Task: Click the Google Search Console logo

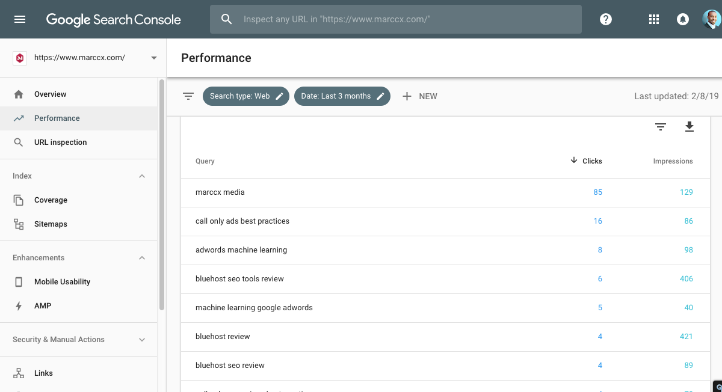Action: (x=114, y=19)
